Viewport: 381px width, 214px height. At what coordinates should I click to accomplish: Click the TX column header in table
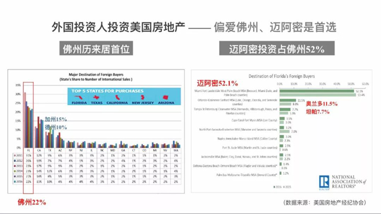pos(49,150)
